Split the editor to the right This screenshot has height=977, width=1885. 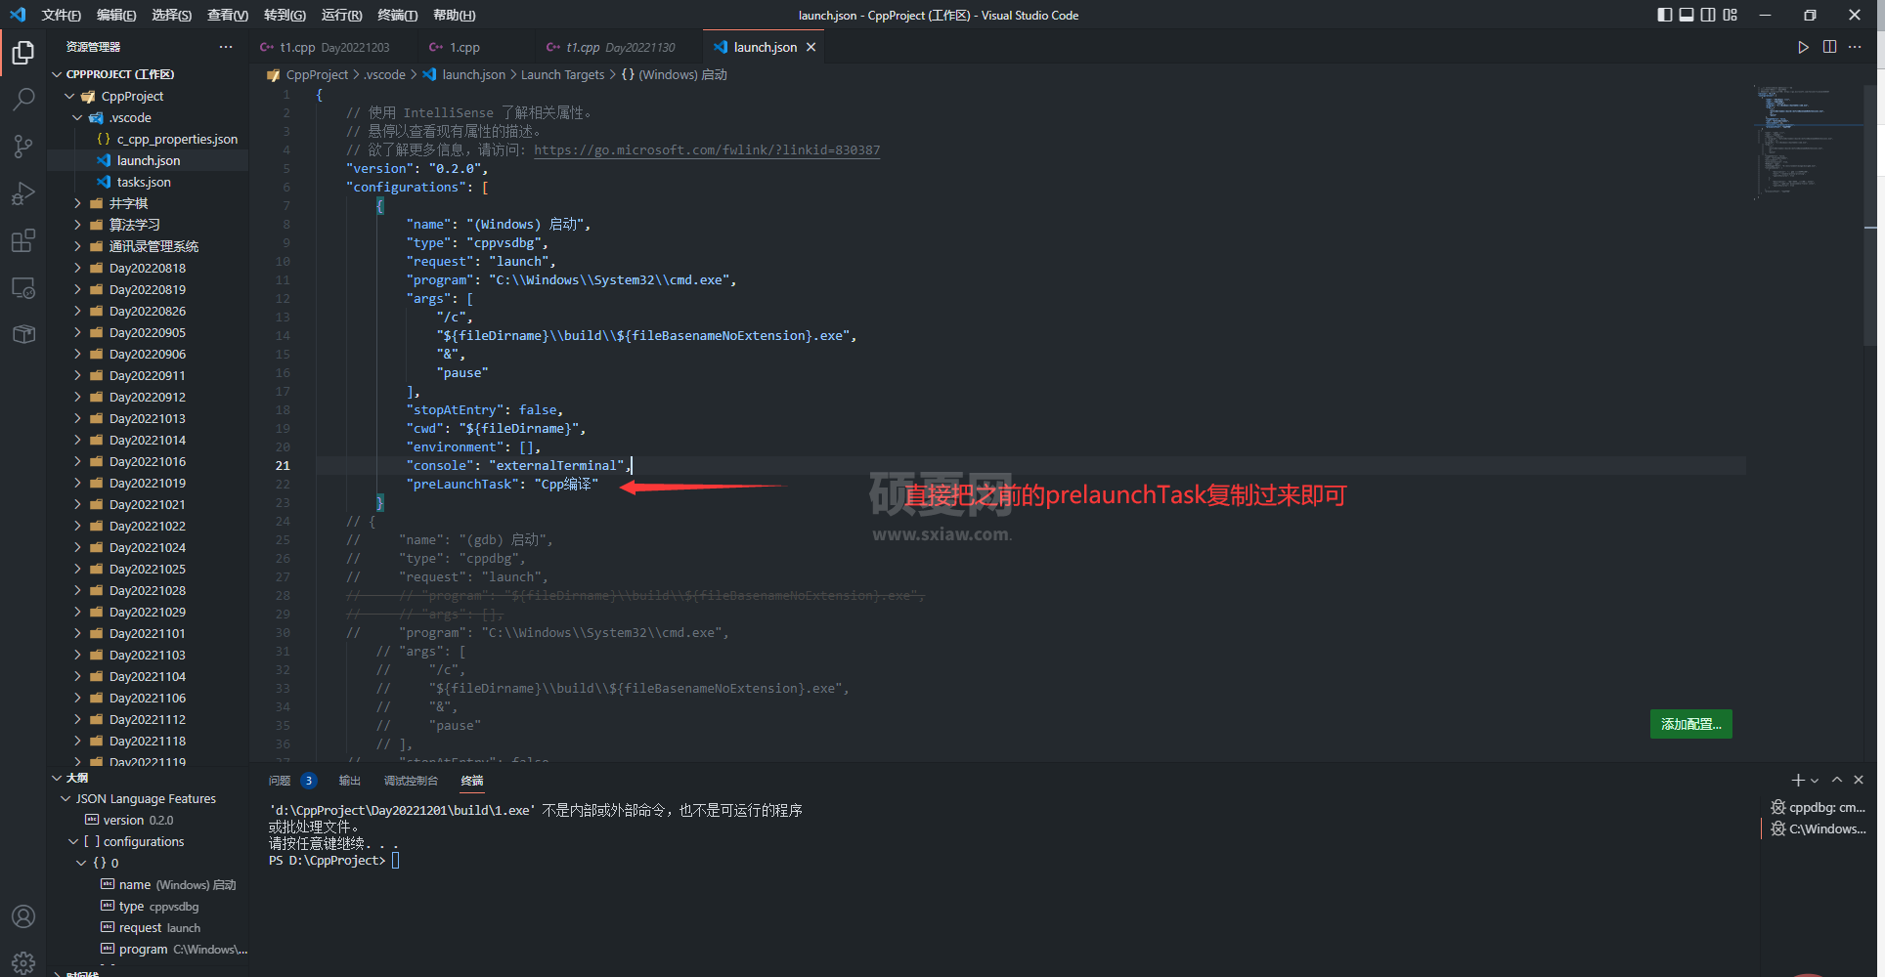(1829, 47)
